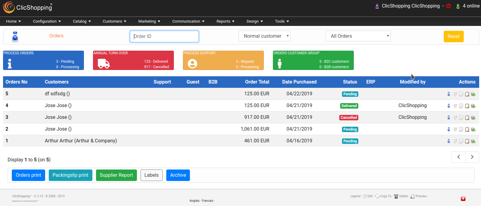Open the Communication menu
The width and height of the screenshot is (481, 206).
click(x=188, y=21)
